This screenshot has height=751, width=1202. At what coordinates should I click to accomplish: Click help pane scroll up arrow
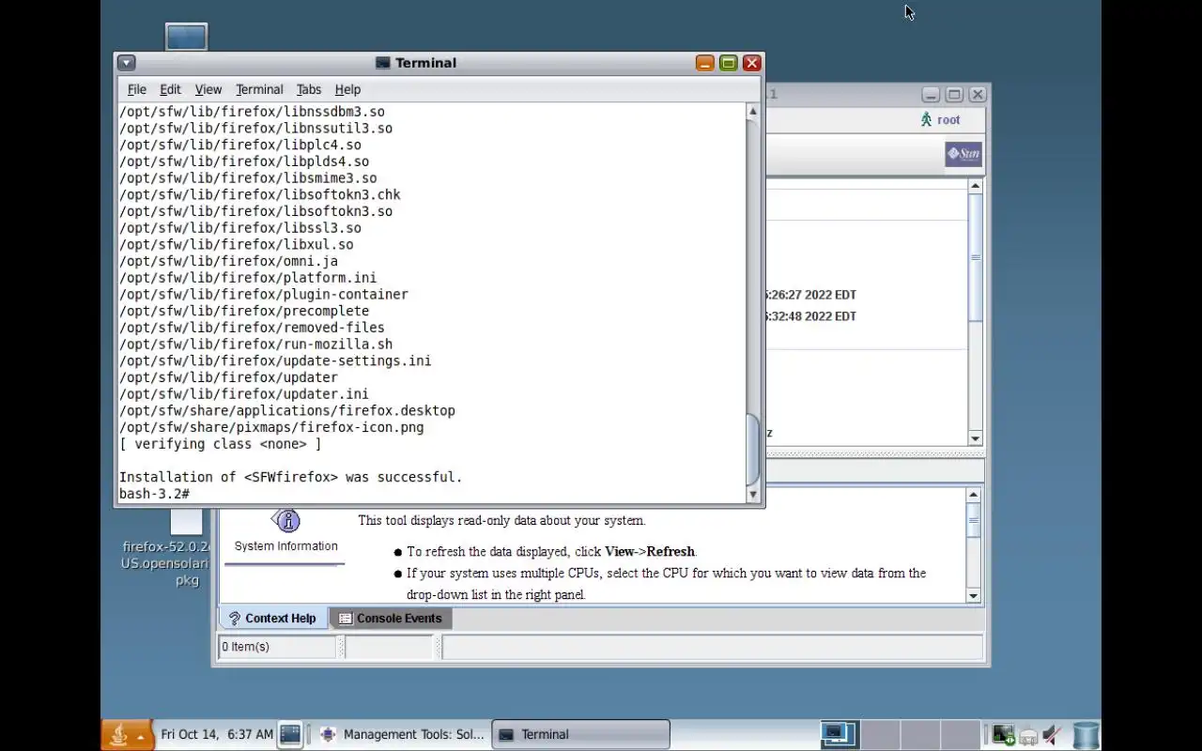(x=974, y=495)
